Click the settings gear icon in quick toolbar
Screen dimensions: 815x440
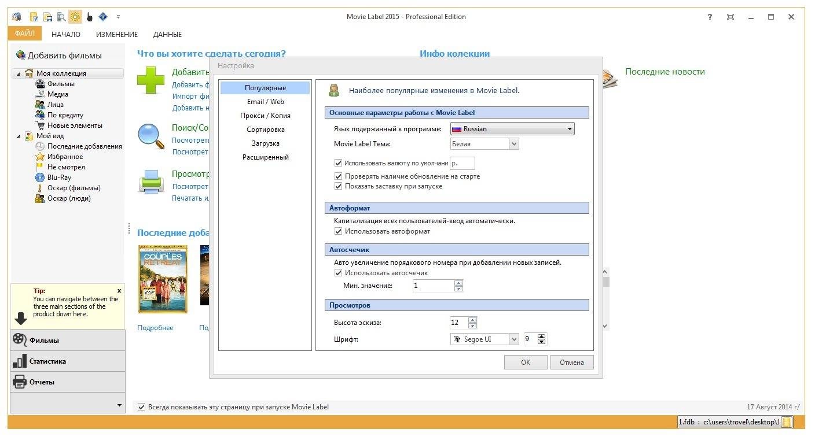75,17
